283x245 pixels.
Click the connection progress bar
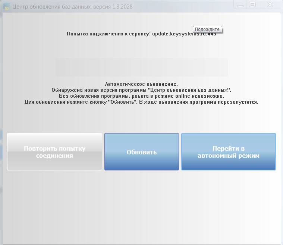[141, 67]
